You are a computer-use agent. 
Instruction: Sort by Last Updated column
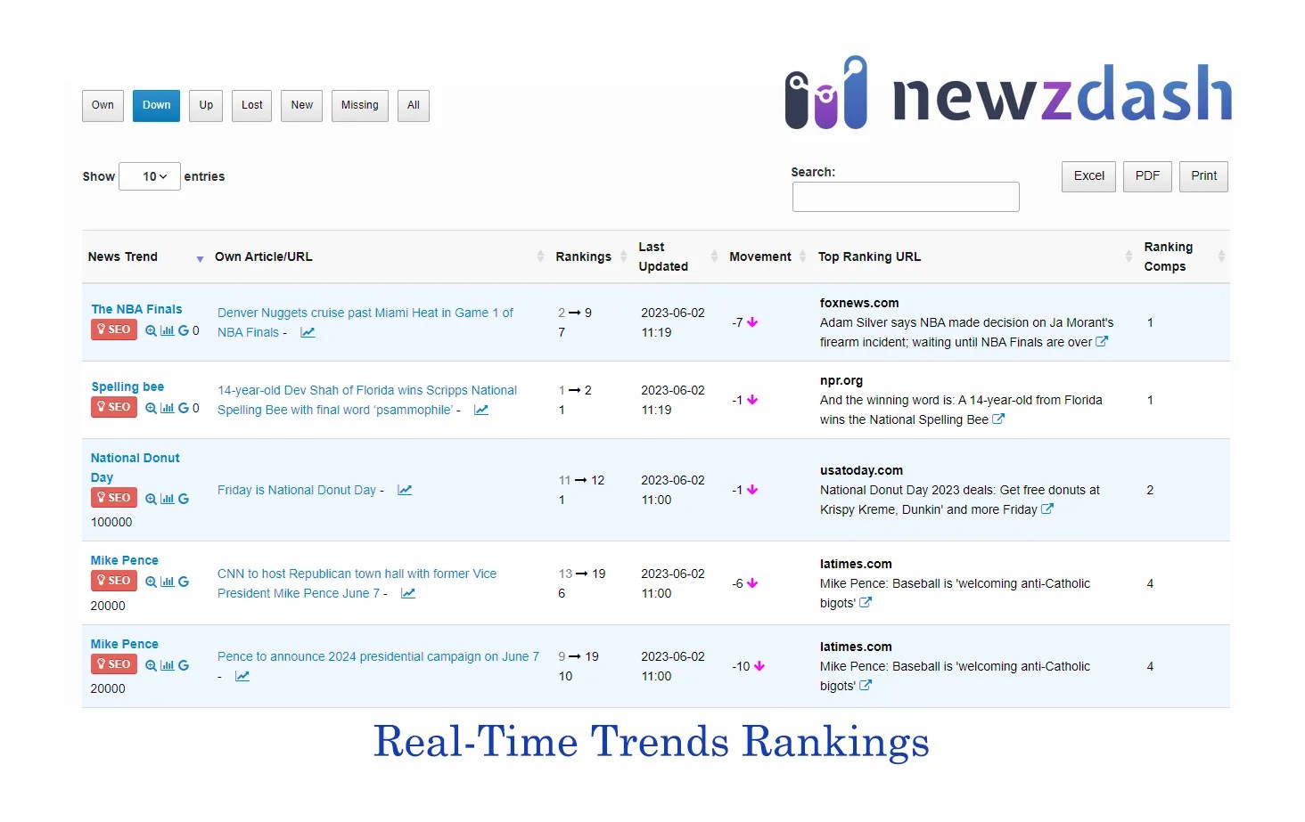677,256
